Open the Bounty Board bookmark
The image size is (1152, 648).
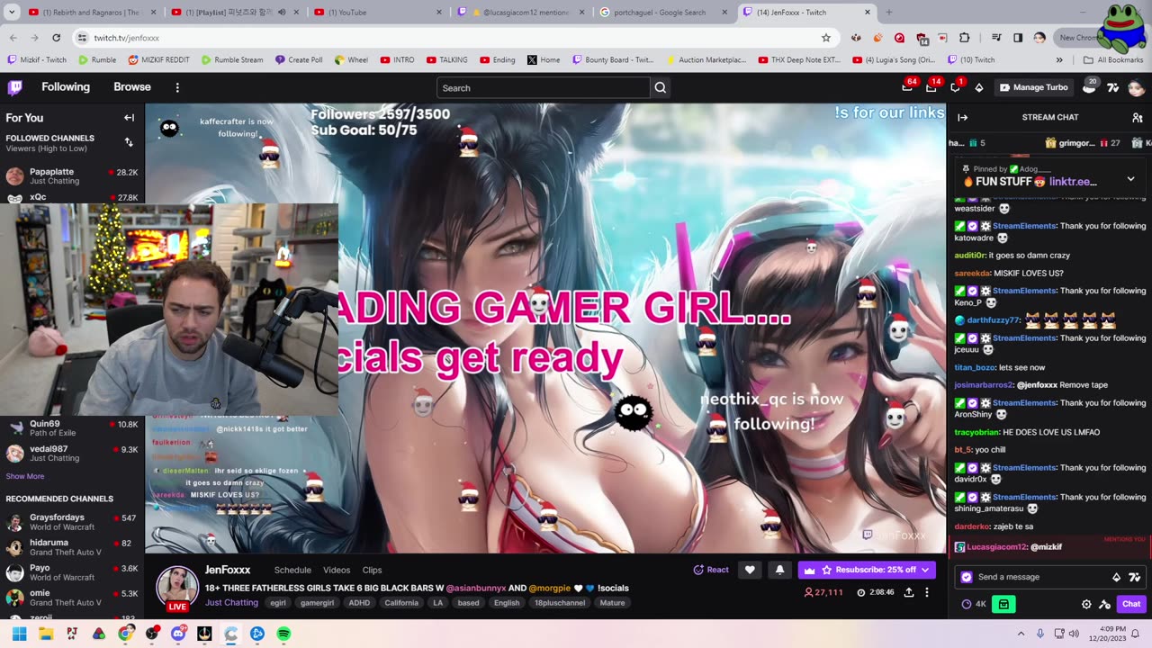(613, 60)
